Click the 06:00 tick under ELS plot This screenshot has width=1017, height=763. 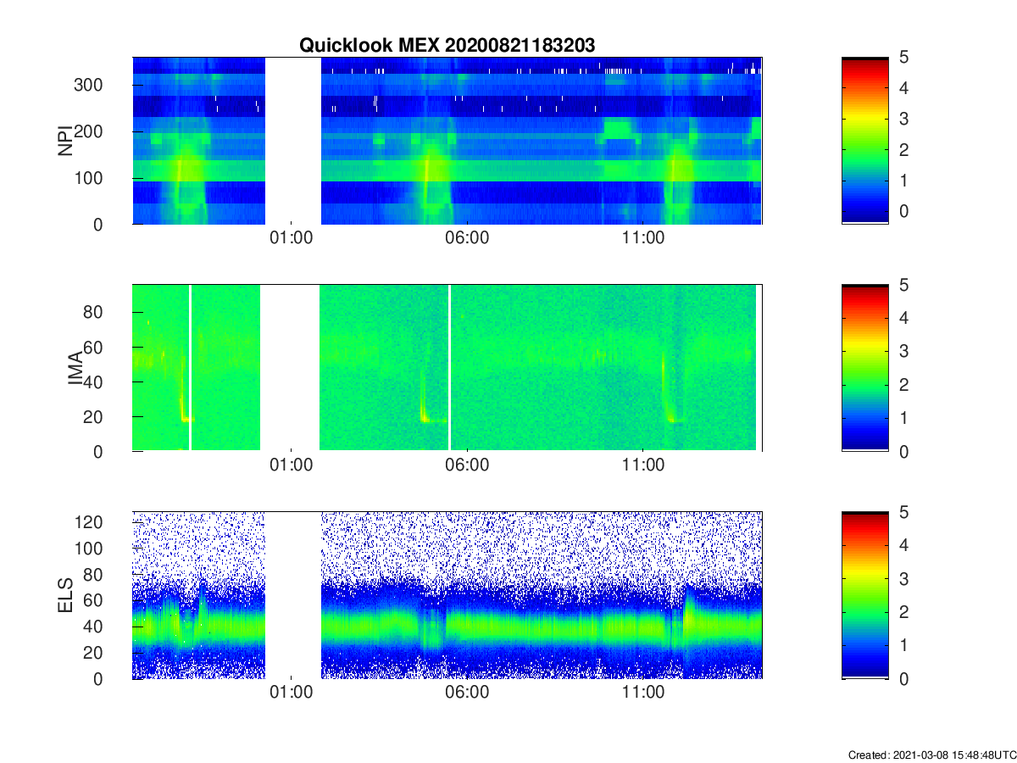point(467,693)
